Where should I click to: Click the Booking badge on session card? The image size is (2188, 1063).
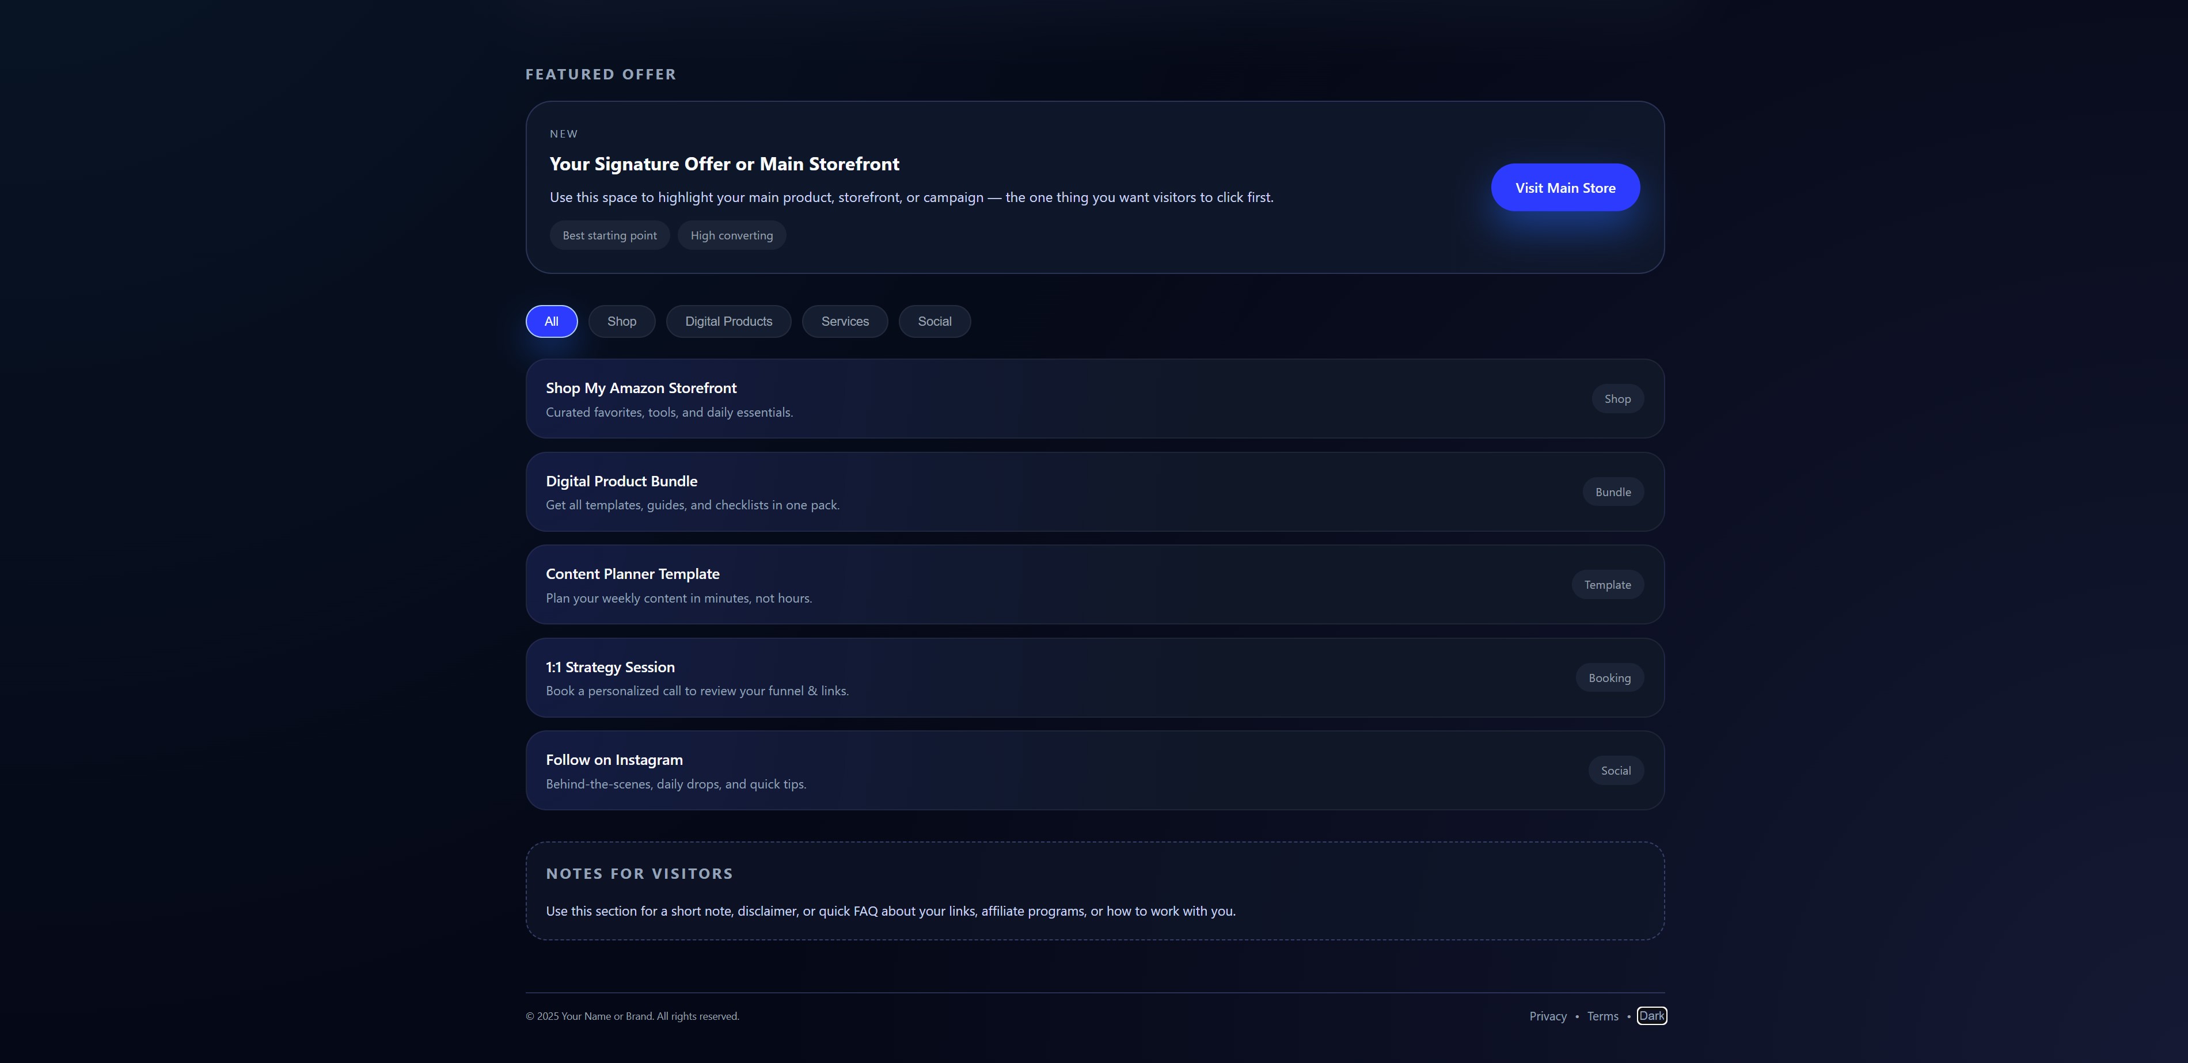point(1609,677)
